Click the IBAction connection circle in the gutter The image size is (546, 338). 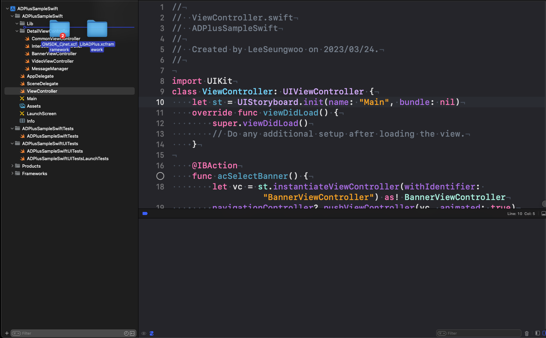coord(160,176)
